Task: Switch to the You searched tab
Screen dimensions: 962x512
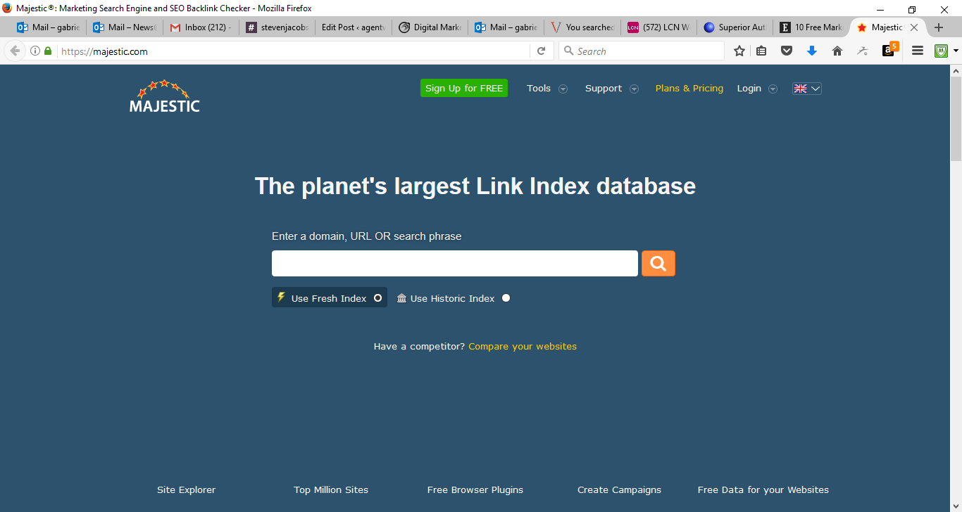Action: pos(582,27)
